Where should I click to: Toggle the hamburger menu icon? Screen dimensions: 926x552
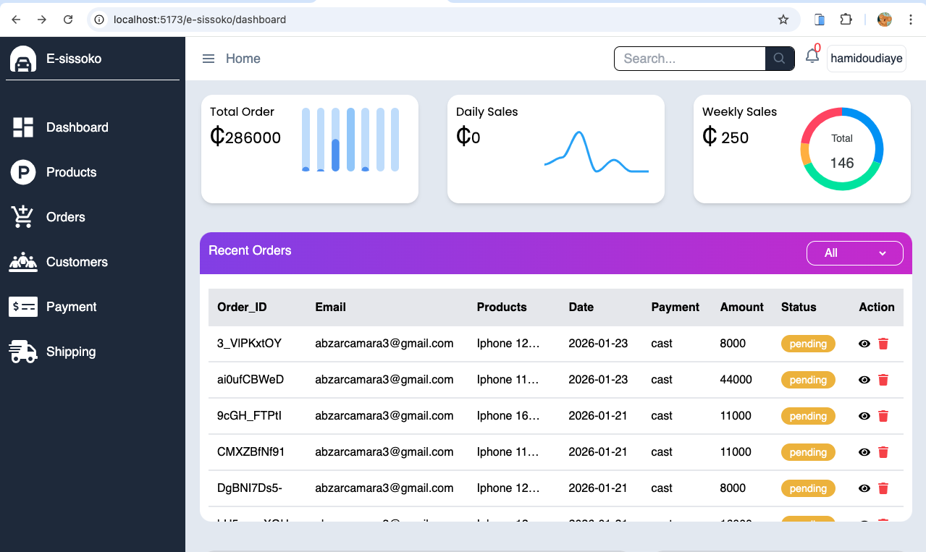209,59
